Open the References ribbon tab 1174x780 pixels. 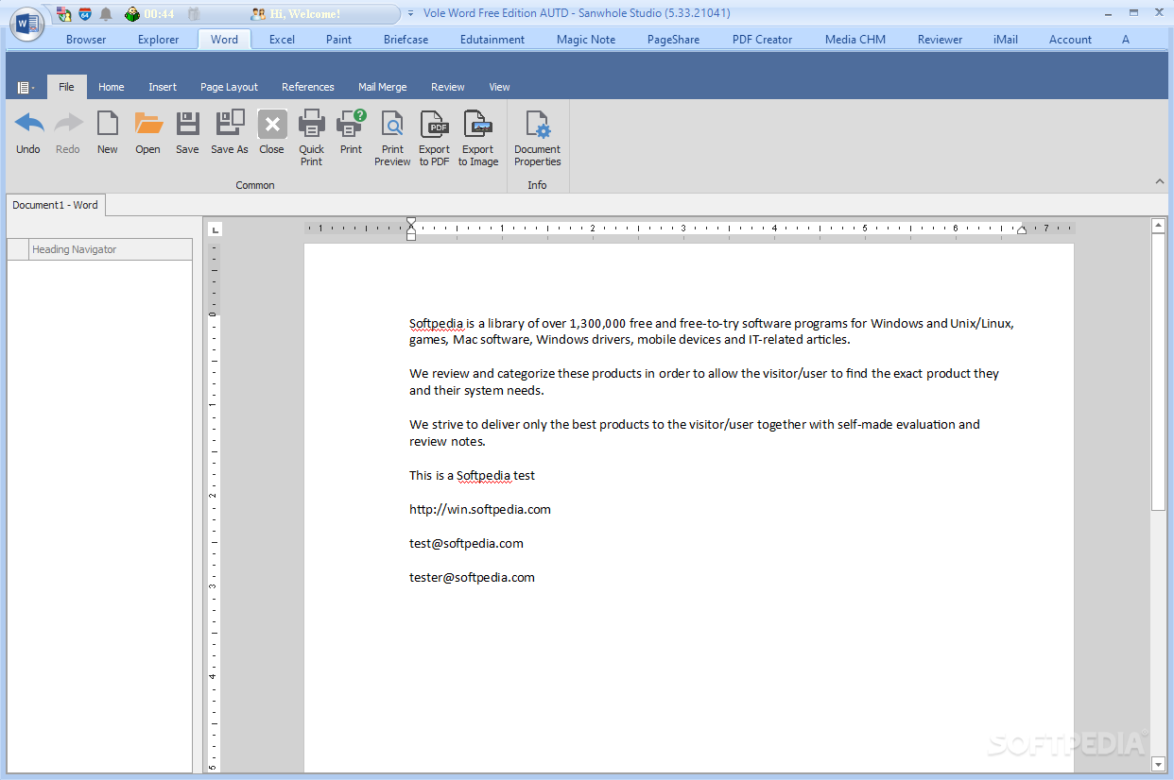[308, 87]
